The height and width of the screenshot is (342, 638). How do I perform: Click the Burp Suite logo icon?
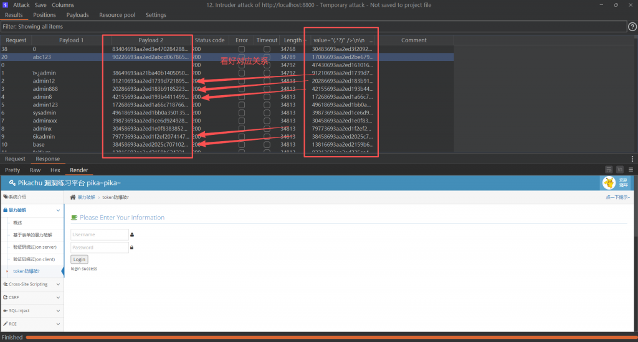[5, 5]
